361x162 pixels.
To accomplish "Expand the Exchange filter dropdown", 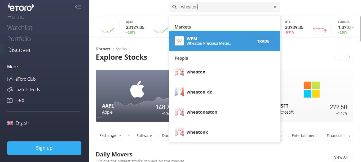I will pos(110,136).
